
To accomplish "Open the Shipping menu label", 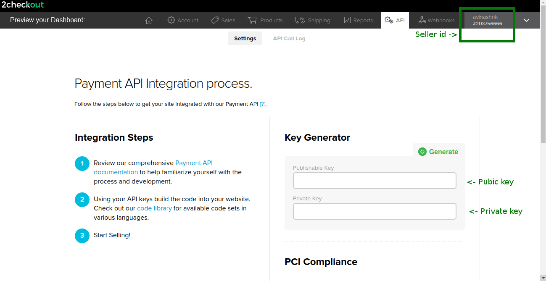I will coord(319,20).
